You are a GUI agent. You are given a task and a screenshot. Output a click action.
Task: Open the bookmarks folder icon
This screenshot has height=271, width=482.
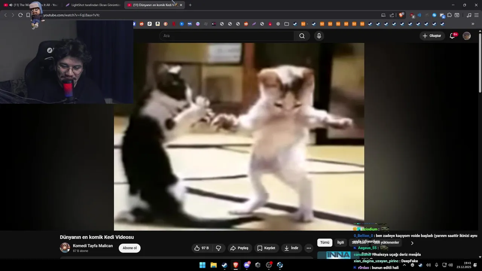287,24
